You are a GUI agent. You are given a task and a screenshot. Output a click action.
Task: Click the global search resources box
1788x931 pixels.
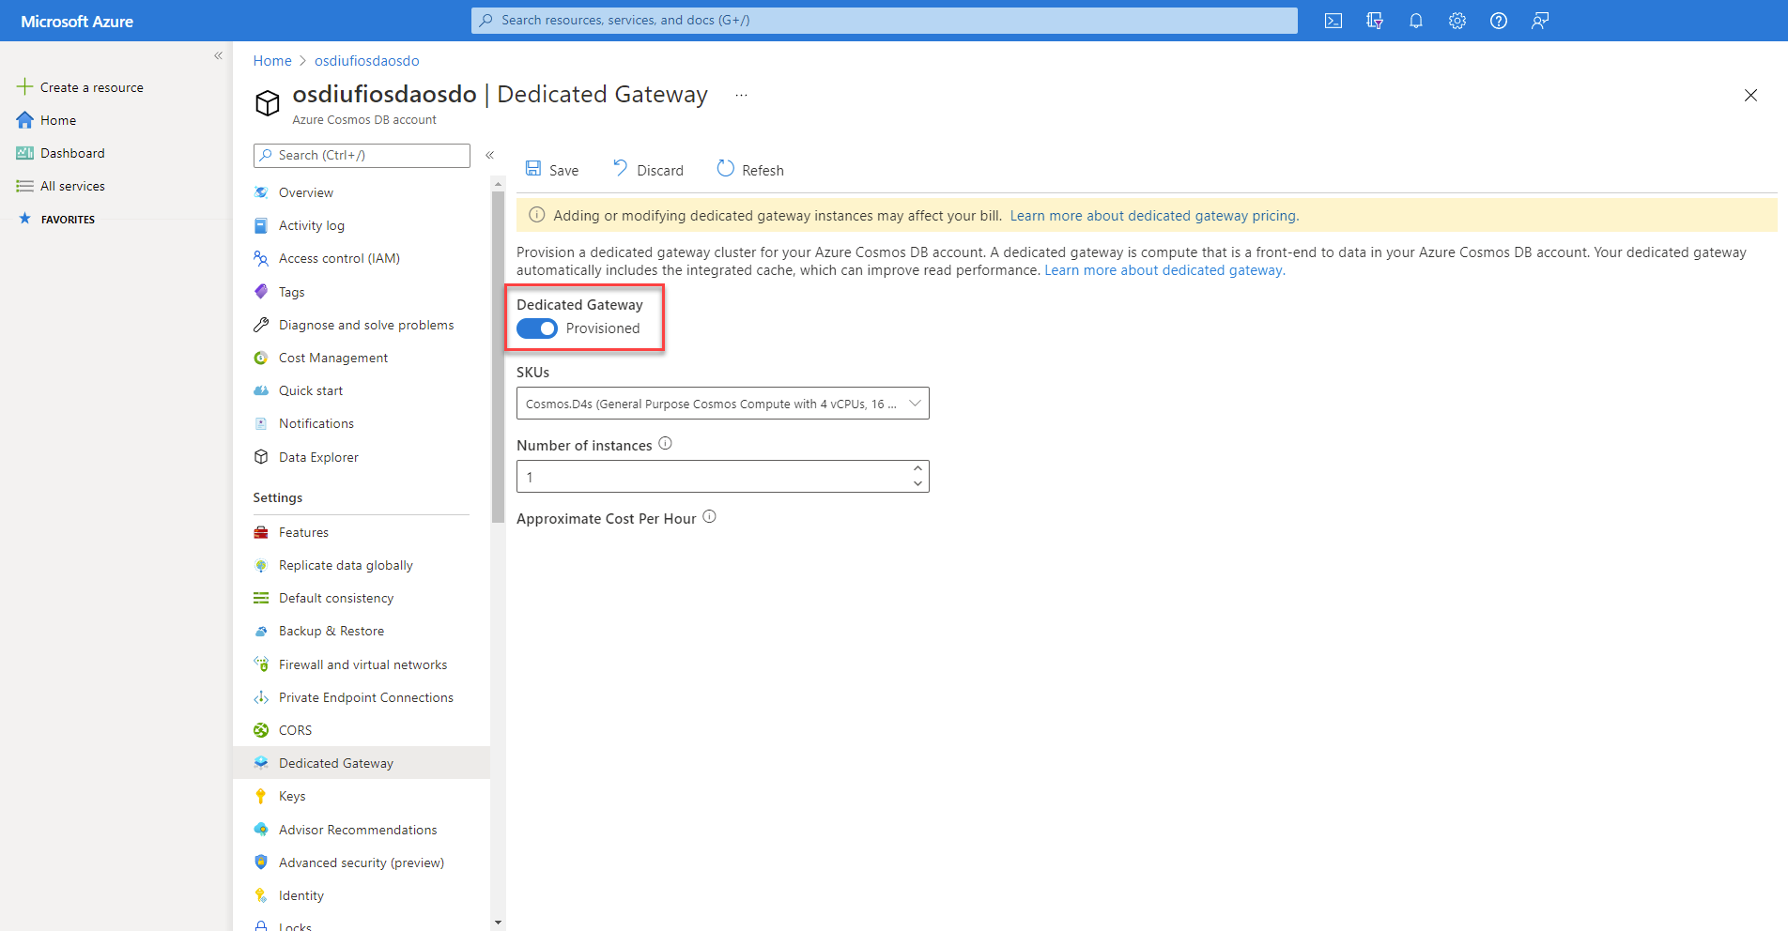885,21
